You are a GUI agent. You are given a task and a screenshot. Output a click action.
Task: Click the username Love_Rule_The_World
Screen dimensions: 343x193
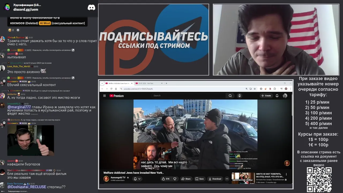[x=18, y=66]
